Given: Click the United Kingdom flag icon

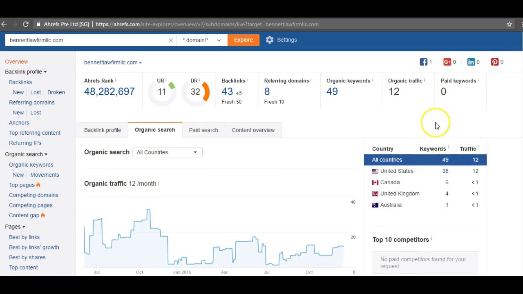Looking at the screenshot, I should [375, 194].
